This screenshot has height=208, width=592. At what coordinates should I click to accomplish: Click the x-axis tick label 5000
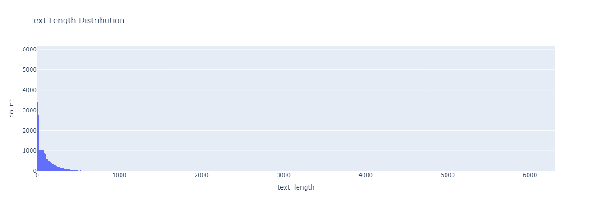448,176
